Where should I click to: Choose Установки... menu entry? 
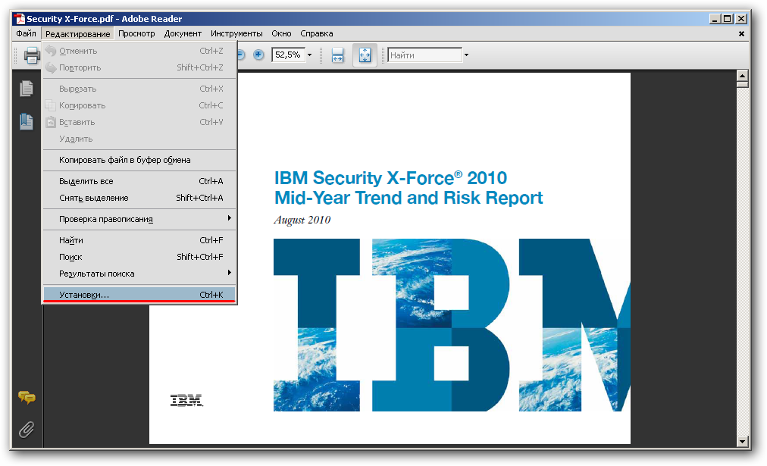[x=139, y=294]
